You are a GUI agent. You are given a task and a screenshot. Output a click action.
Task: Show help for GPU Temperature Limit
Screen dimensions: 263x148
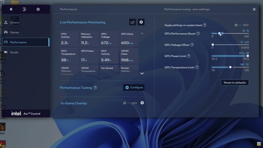pos(197,67)
